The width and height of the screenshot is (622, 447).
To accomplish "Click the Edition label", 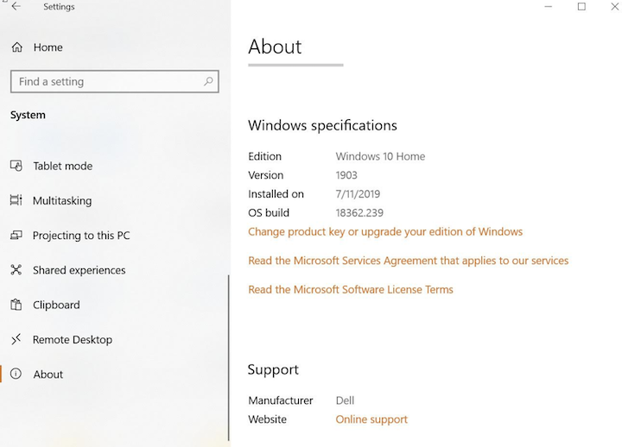I will pos(265,156).
